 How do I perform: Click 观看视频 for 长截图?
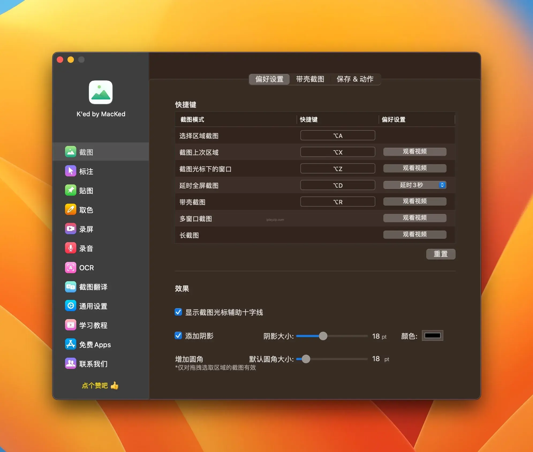click(x=415, y=234)
